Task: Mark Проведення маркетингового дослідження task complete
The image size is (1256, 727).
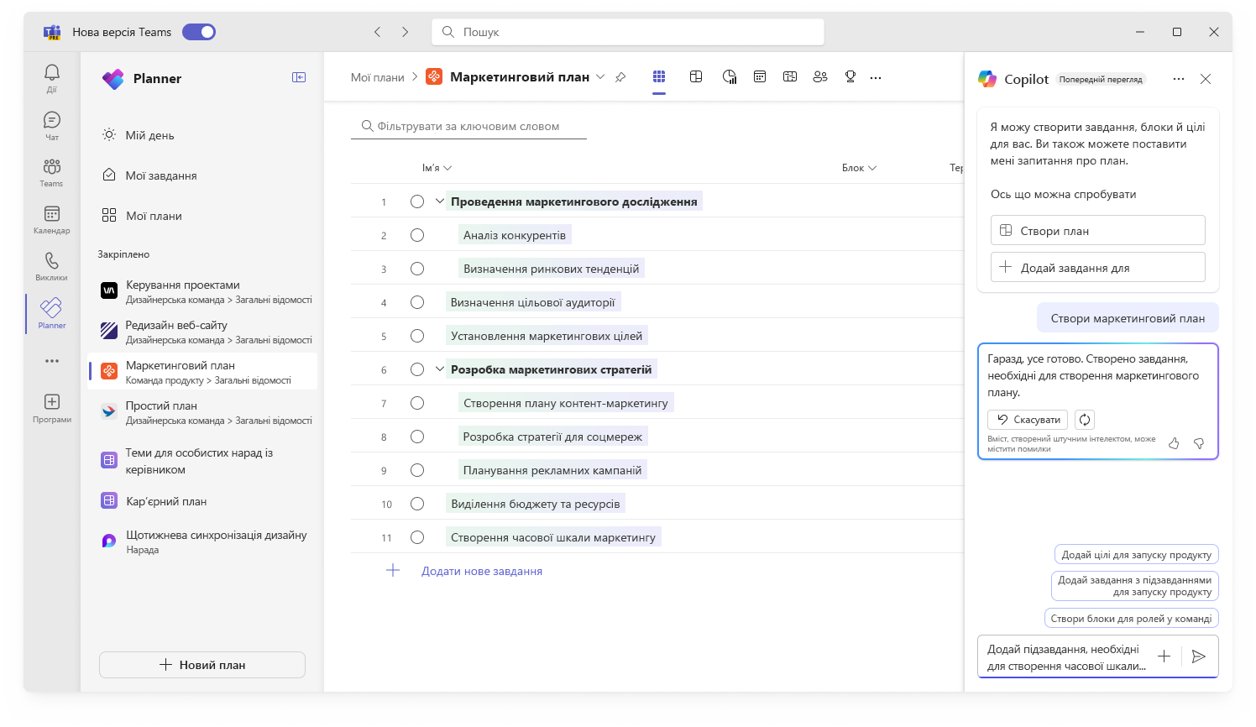Action: click(417, 201)
